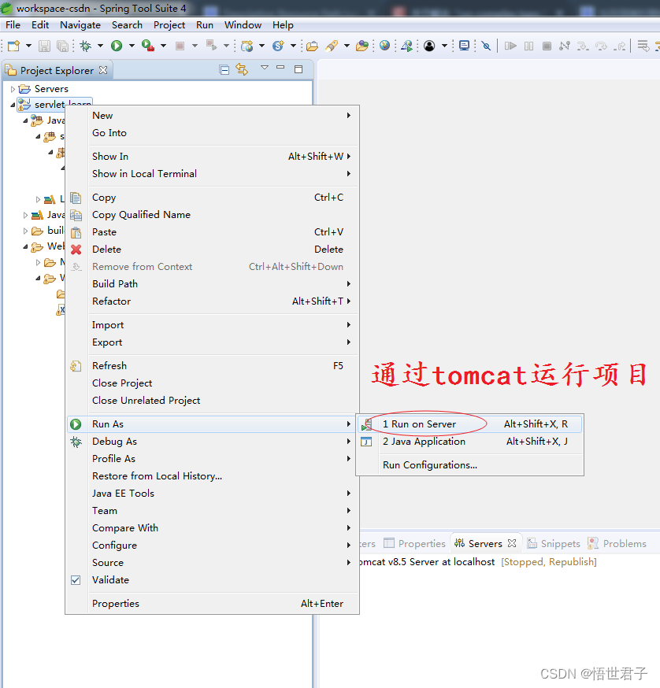Screen dimensions: 660x688
Task: Open Run Configurations... entry
Action: point(469,465)
